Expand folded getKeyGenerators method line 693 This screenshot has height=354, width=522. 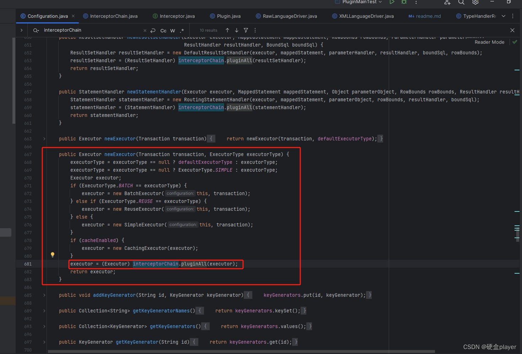pyautogui.click(x=44, y=326)
